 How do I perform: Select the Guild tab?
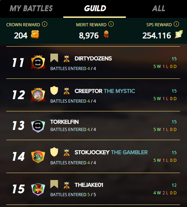pos(95,8)
